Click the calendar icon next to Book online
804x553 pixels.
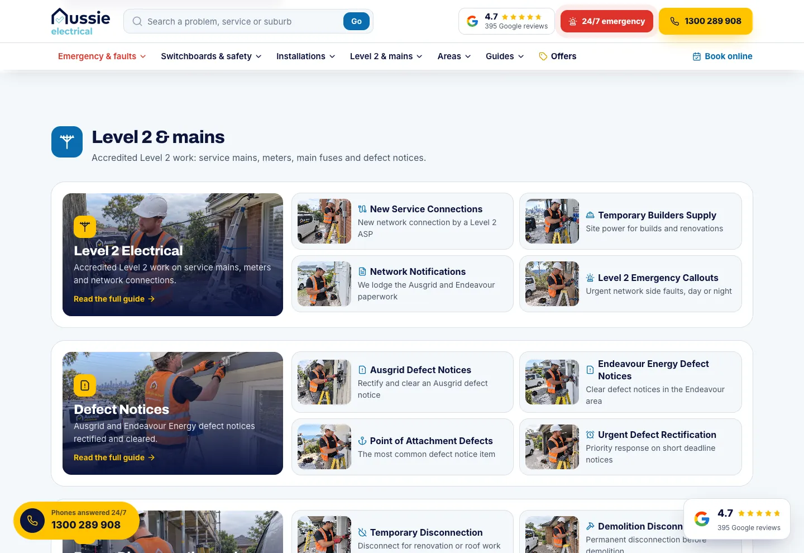tap(697, 56)
